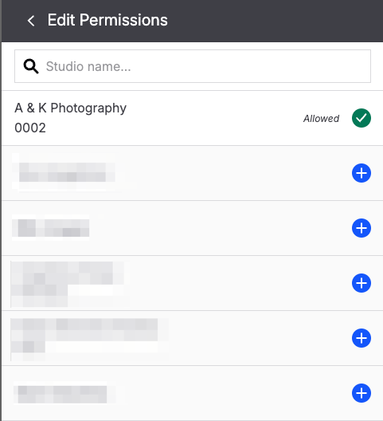Image resolution: width=383 pixels, height=421 pixels.
Task: Add permission with the third blue plus button
Action: pyautogui.click(x=362, y=283)
